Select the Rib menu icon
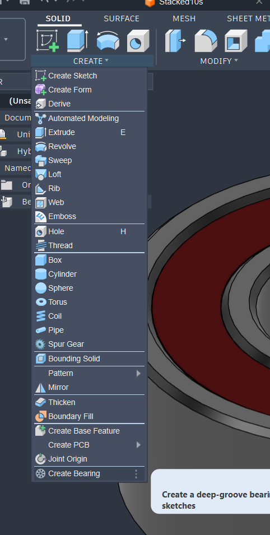This screenshot has height=535, width=270. pyautogui.click(x=41, y=188)
